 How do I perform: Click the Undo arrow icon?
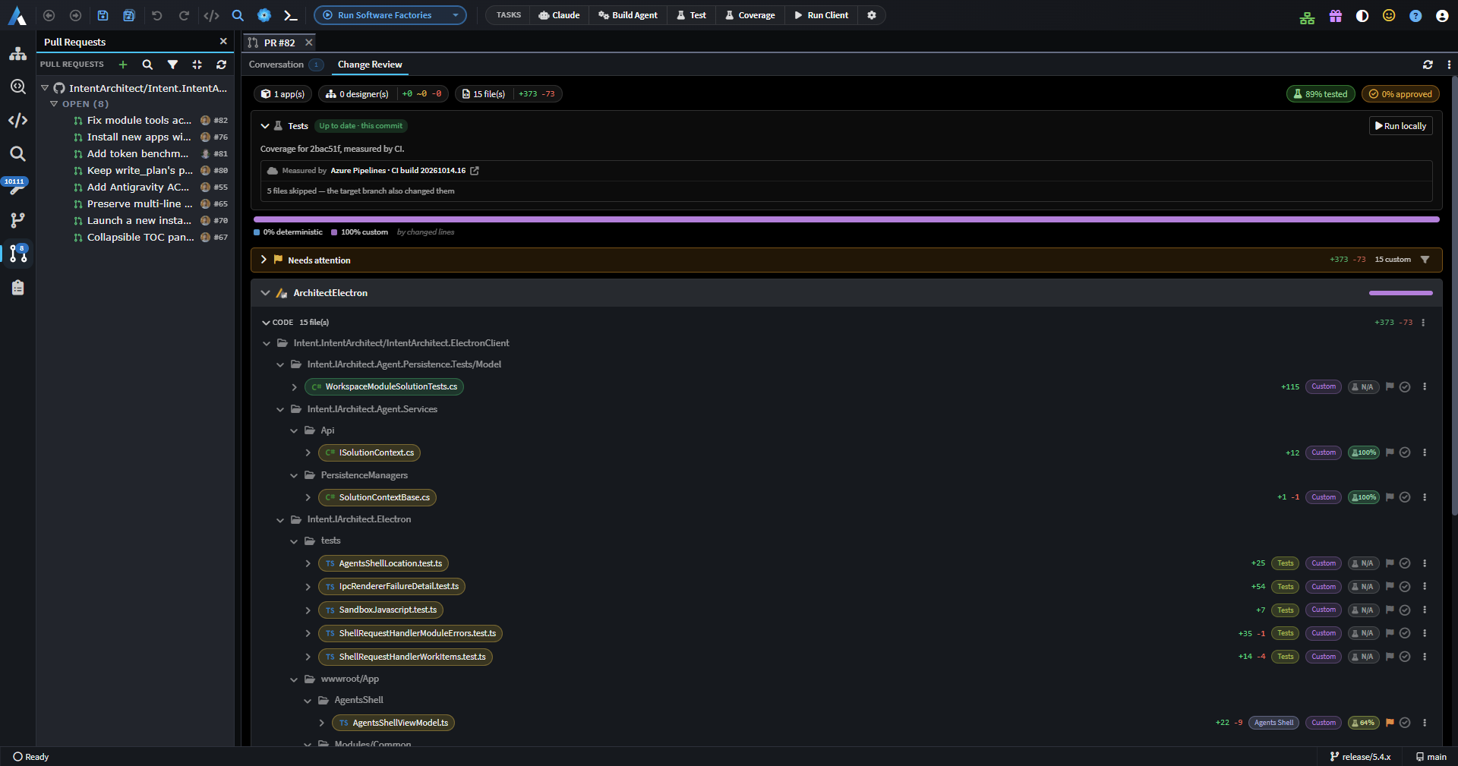point(157,15)
